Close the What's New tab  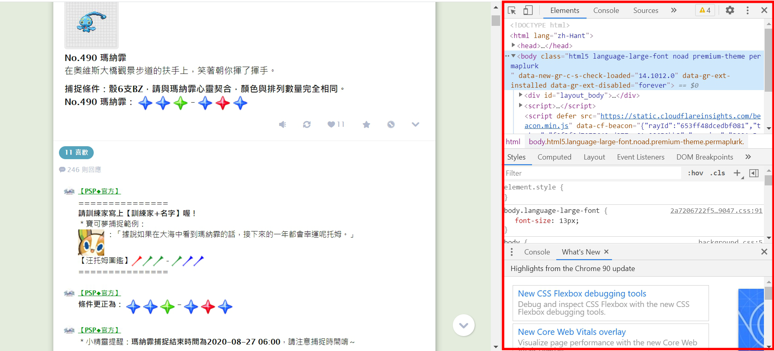tap(606, 252)
